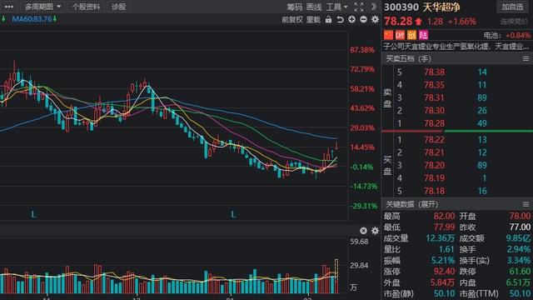Click the 跌停 value 61.60
Image resolution: width=533 pixels, height=300 pixels.
(x=520, y=272)
